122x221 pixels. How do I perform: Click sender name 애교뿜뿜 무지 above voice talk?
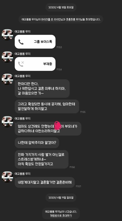pyautogui.click(x=22, y=32)
